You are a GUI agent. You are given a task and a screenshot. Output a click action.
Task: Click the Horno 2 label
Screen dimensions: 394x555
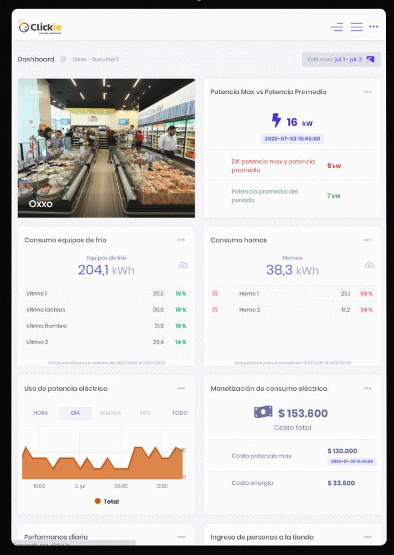250,310
